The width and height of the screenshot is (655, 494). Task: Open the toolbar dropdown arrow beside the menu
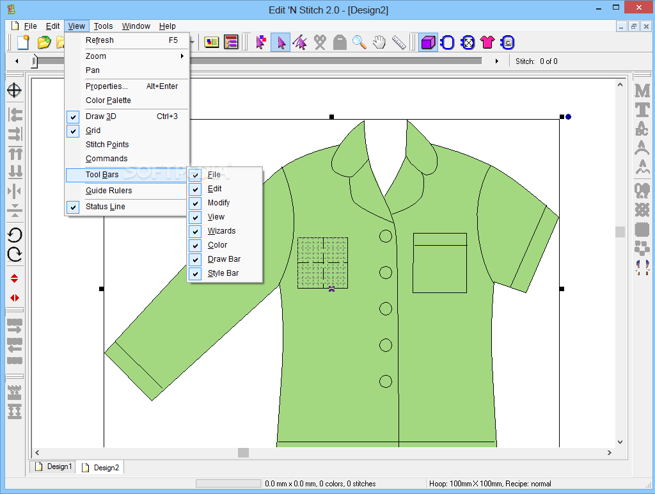[192, 42]
